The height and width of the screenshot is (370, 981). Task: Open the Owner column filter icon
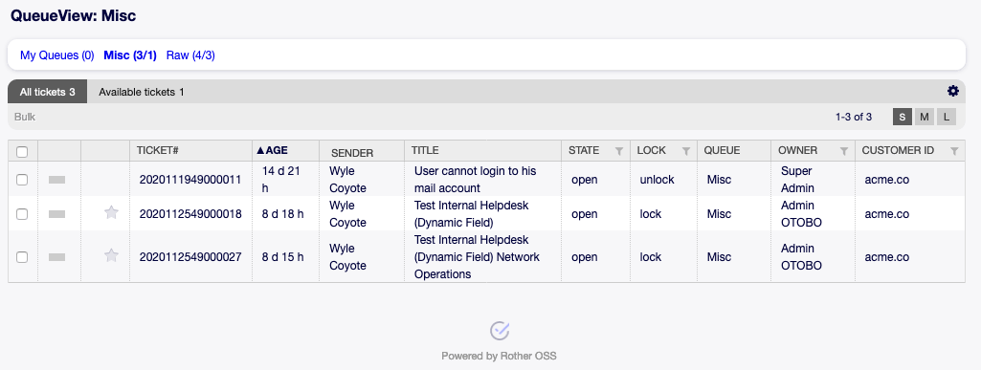tap(844, 151)
